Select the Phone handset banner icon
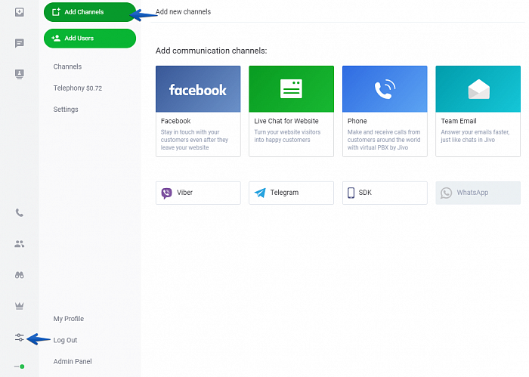 point(385,89)
